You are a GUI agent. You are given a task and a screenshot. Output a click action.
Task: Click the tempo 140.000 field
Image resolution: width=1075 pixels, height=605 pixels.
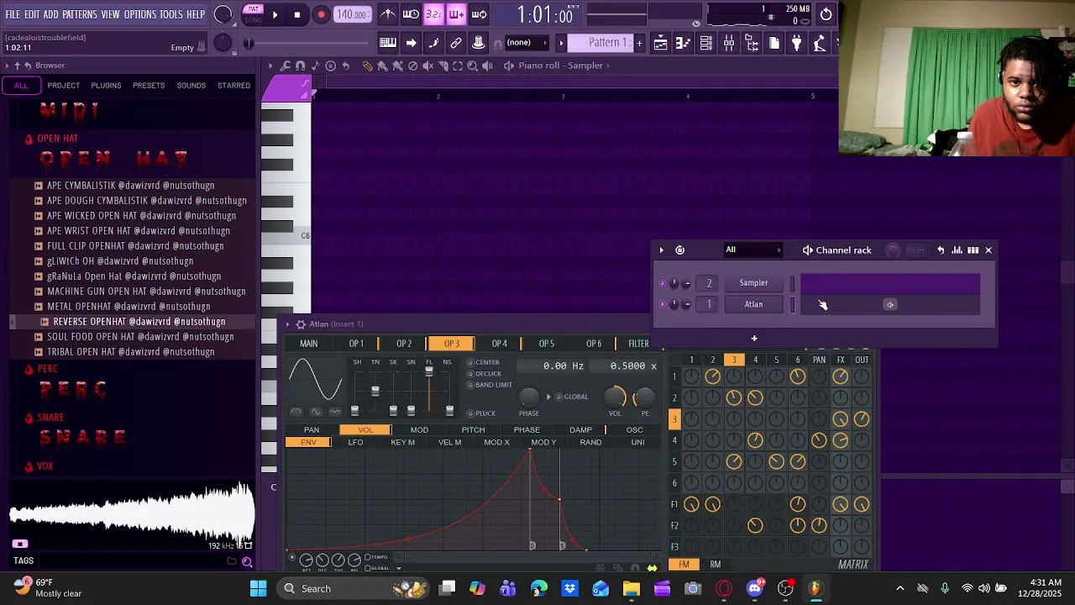tap(352, 14)
